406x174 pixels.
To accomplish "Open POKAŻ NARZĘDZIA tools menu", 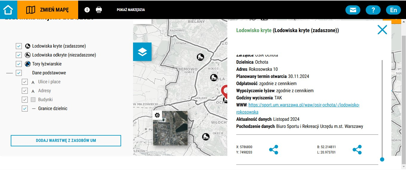I will coord(131,10).
